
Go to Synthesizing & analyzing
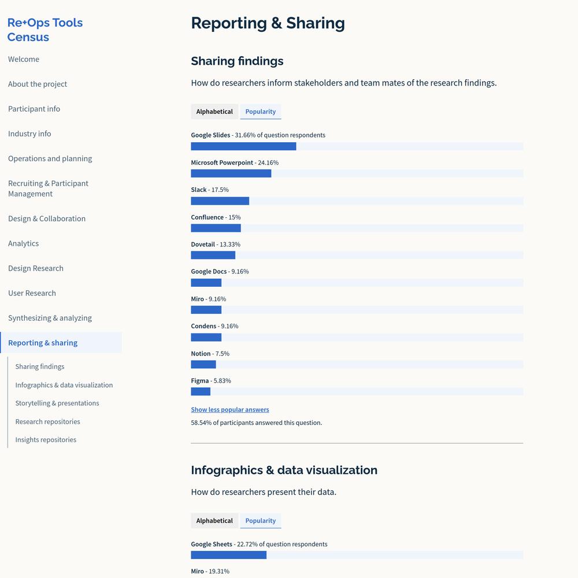(x=50, y=318)
